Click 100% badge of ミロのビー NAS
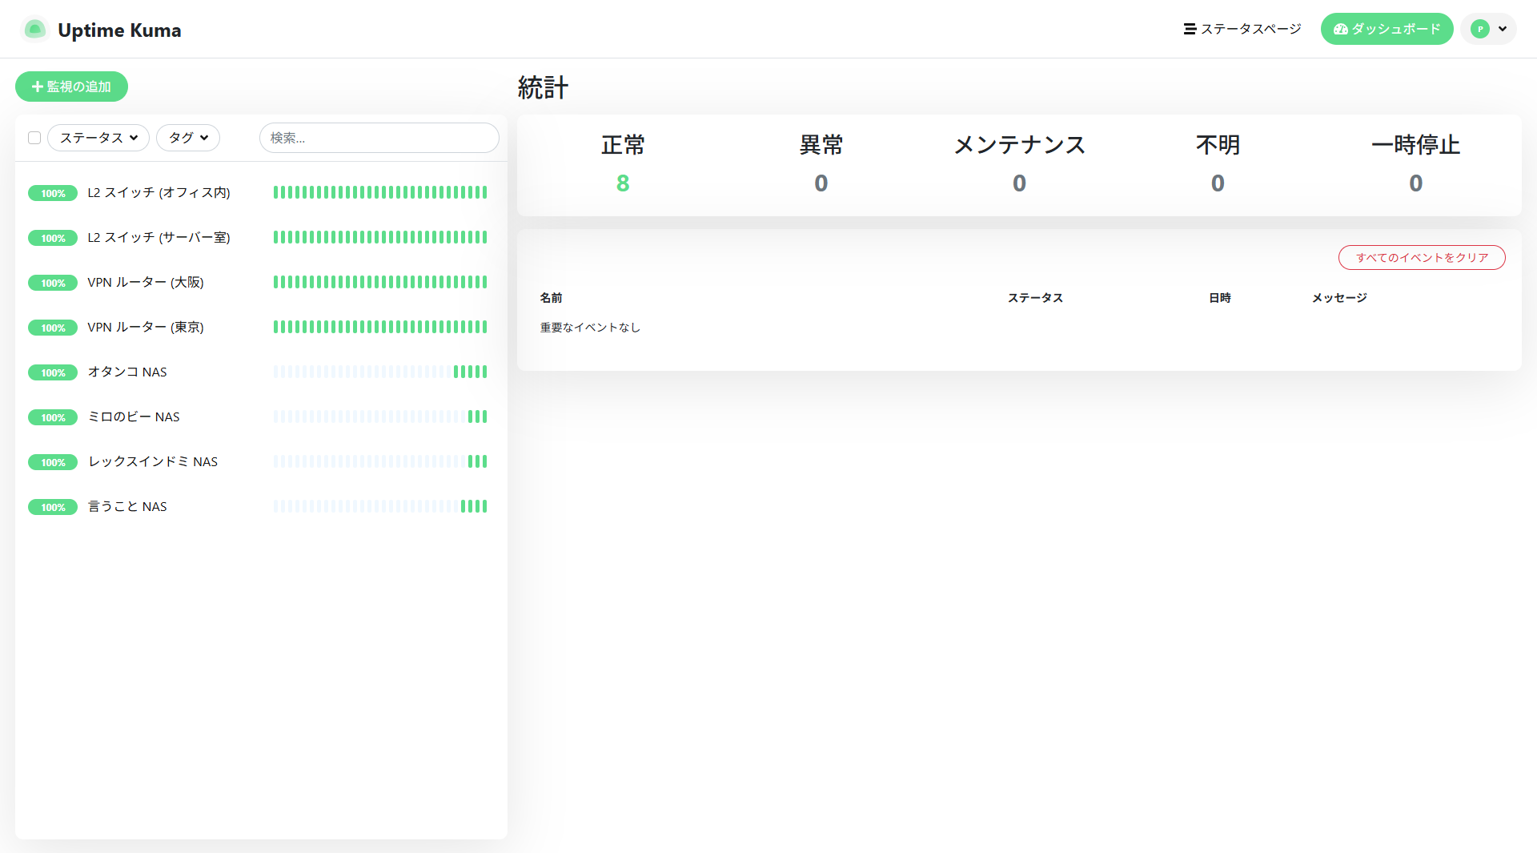The image size is (1537, 853). [x=53, y=417]
